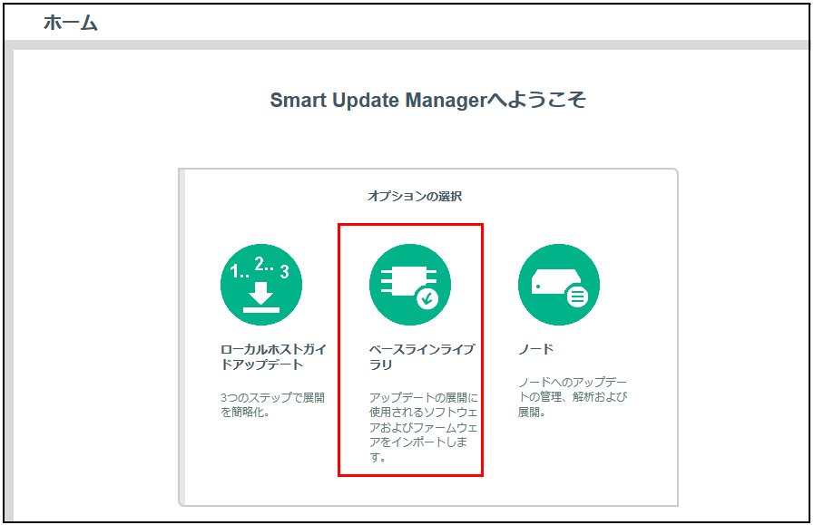This screenshot has width=814, height=525.
Task: Click the ベースラインライブラリ label
Action: [x=422, y=357]
